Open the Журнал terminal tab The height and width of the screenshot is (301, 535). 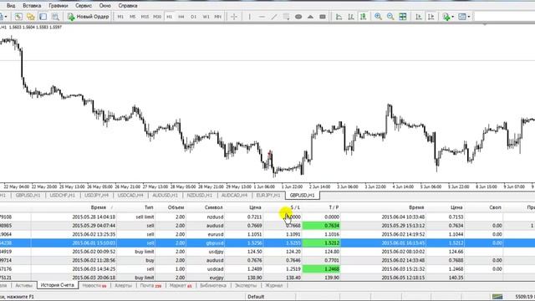(x=274, y=285)
